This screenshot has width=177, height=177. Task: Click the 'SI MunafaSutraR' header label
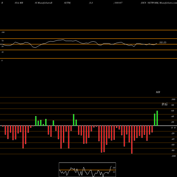pos(44,3)
